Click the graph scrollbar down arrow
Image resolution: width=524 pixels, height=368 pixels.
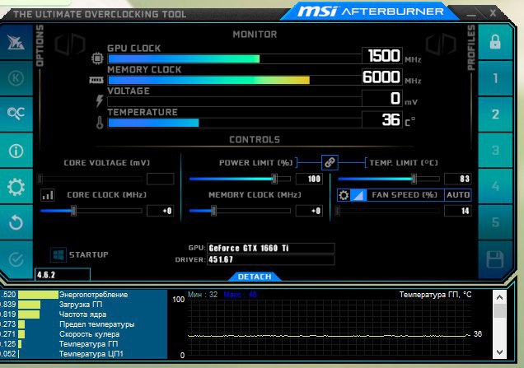[x=499, y=352]
